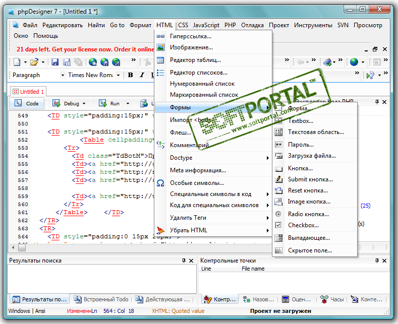The width and height of the screenshot is (398, 324).
Task: Click the Omega special characters icon
Action: tap(160, 183)
